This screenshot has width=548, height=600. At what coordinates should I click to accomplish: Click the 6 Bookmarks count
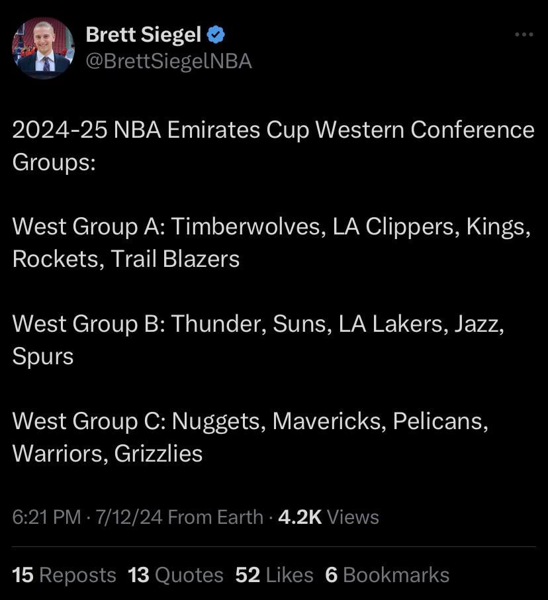387,575
